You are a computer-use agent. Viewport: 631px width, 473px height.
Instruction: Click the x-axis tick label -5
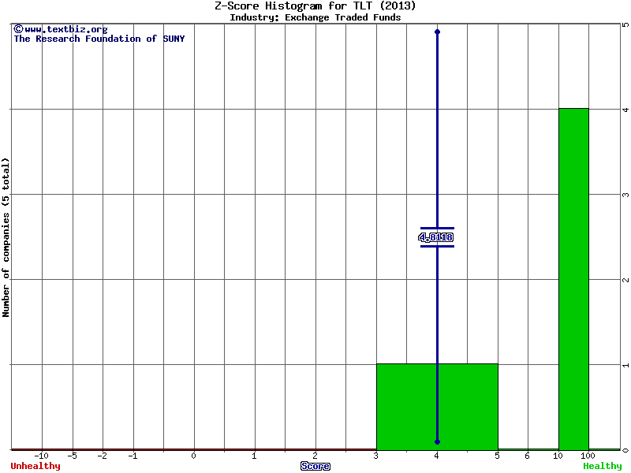coord(72,456)
